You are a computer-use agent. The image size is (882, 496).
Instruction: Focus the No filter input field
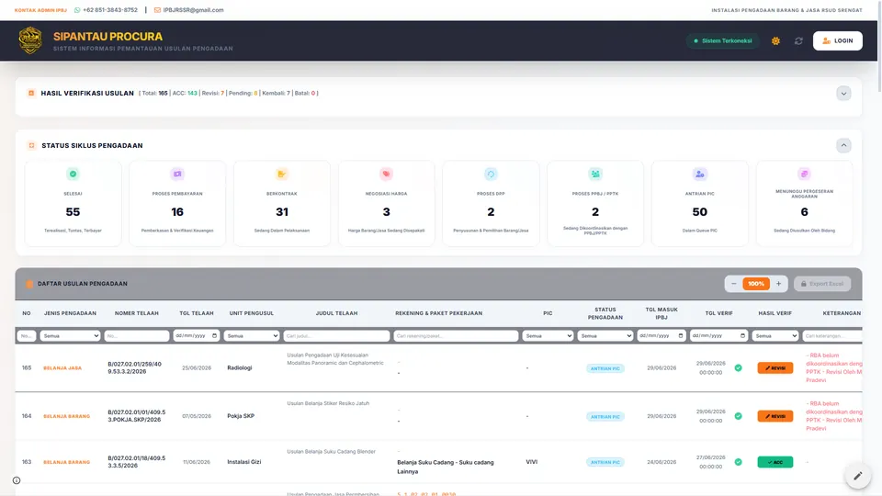[27, 336]
